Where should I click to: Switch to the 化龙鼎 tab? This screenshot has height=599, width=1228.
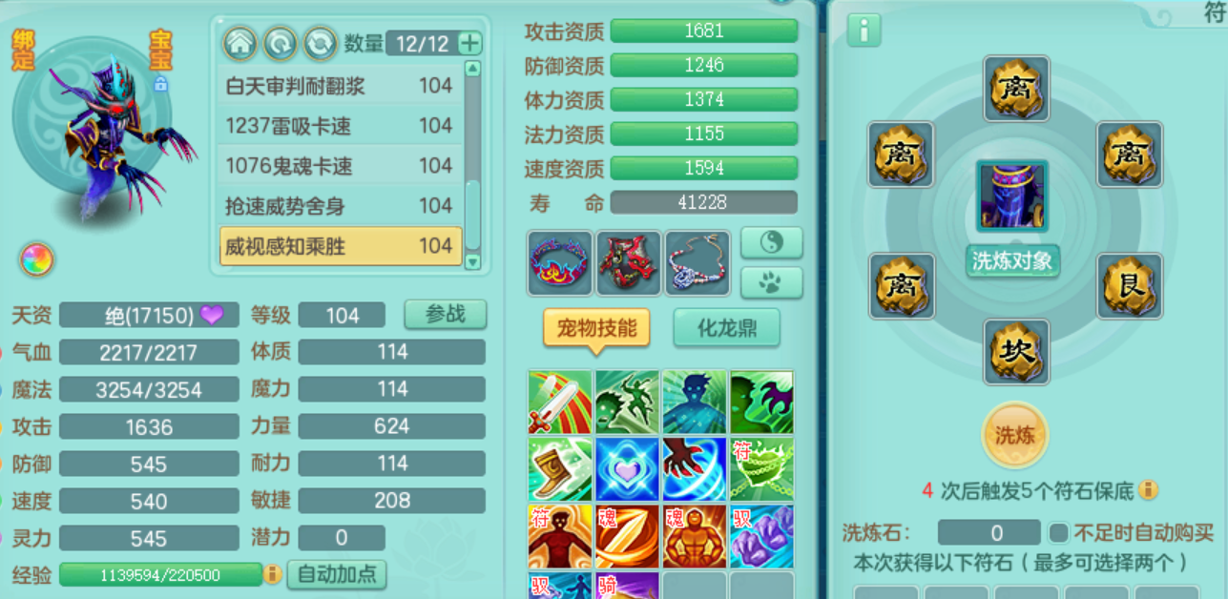pos(726,329)
